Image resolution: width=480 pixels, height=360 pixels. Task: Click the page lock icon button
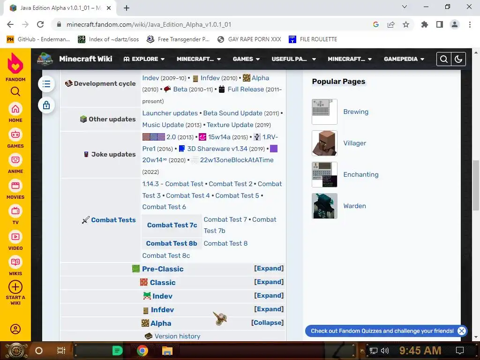tap(46, 105)
